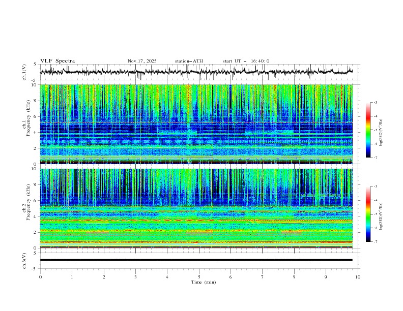Click the ch.1(V) axis label
This screenshot has width=403, height=311.
point(25,72)
